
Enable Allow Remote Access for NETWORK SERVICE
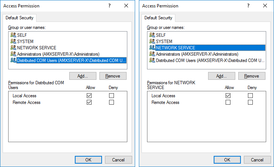click(x=228, y=102)
